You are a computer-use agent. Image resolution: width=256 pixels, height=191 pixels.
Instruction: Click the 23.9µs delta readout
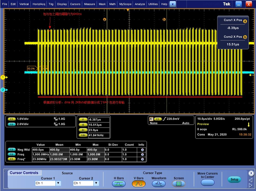click(99, 130)
